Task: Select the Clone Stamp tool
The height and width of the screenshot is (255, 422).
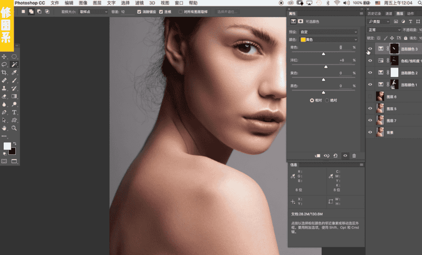Action: [x=4, y=89]
